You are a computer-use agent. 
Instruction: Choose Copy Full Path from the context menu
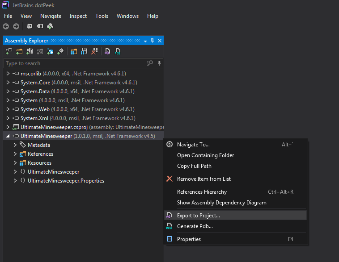pyautogui.click(x=235, y=166)
